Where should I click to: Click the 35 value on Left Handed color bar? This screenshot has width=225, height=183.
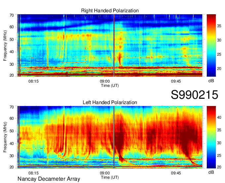219,130
